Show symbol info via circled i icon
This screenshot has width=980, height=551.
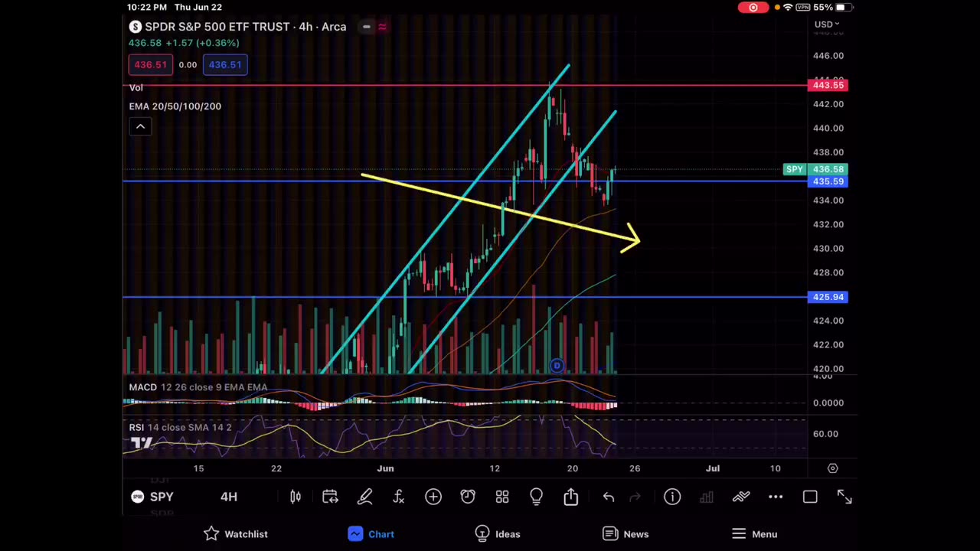pos(672,497)
